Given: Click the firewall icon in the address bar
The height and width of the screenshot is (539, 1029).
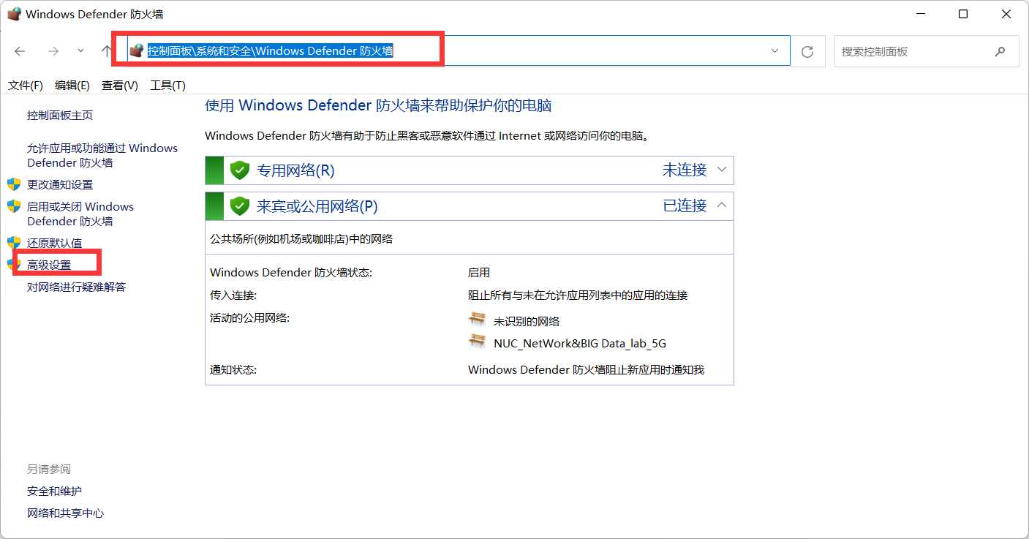Looking at the screenshot, I should 136,50.
